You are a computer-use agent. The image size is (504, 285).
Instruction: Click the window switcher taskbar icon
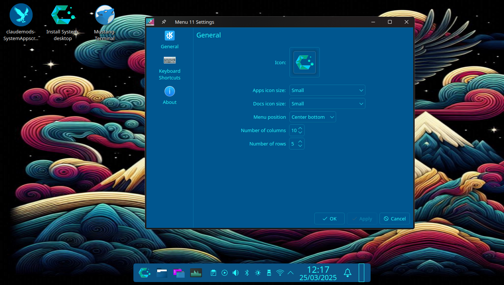click(179, 273)
